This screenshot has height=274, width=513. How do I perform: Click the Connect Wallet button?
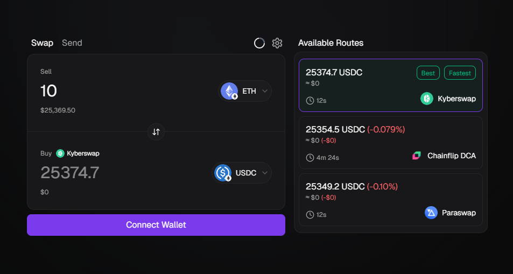coord(156,225)
